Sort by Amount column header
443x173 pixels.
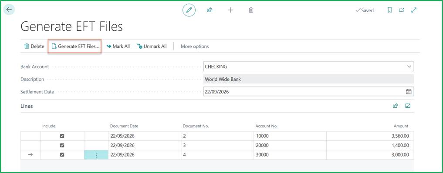click(x=401, y=126)
